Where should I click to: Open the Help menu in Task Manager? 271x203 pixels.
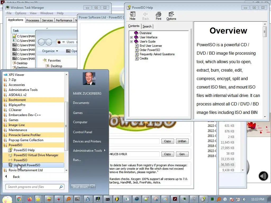60,13
